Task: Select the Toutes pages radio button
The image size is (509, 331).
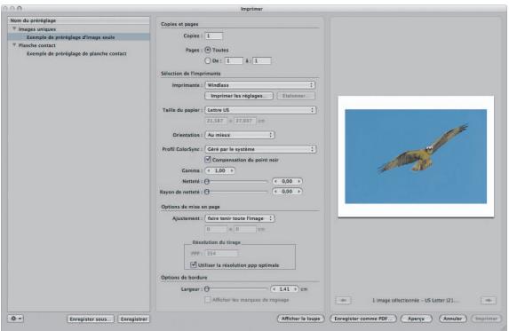Action: coord(208,50)
